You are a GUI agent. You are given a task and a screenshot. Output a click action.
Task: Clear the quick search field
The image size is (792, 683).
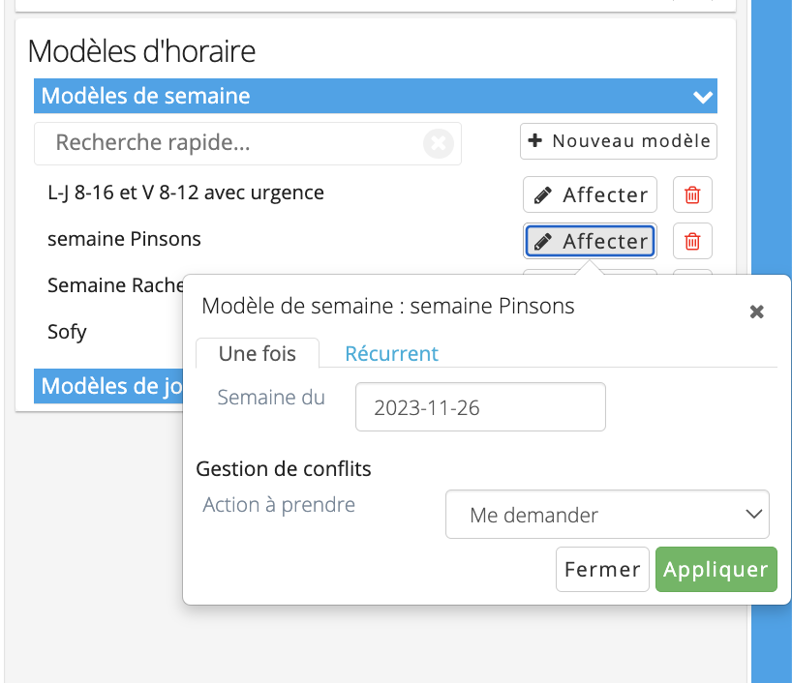pyautogui.click(x=438, y=143)
